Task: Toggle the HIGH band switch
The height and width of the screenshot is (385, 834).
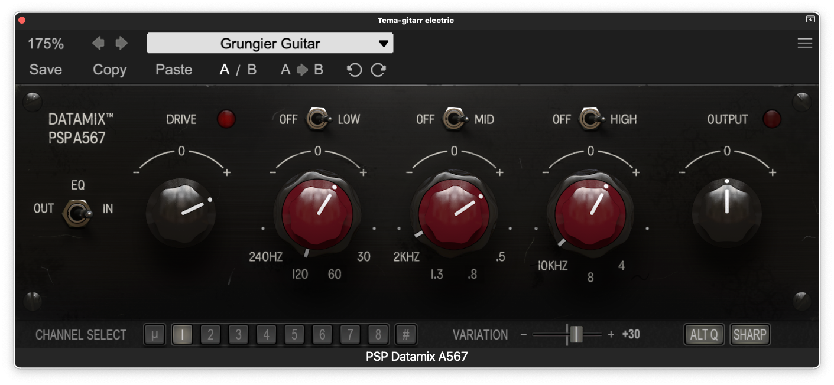Action: [x=592, y=119]
